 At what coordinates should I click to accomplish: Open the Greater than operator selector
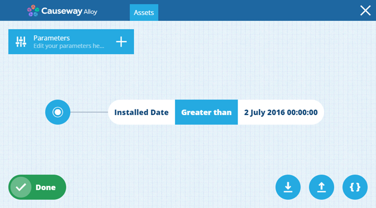pyautogui.click(x=206, y=112)
